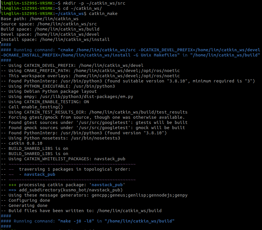Click 'Found gtest sources' line
This screenshot has height=230, width=262.
click(x=94, y=122)
